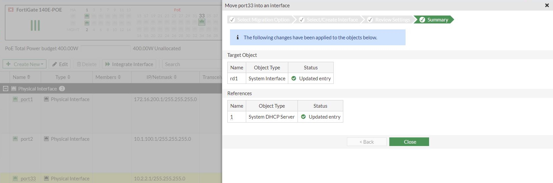Click port 33 on the FortiGate faceplate
The height and width of the screenshot is (183, 553).
202,22
